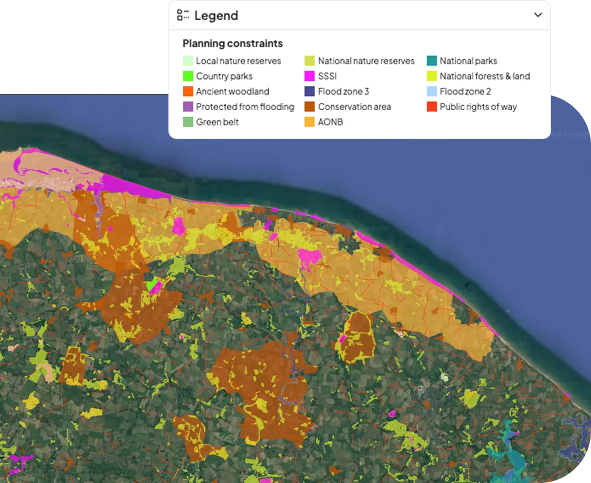591x483 pixels.
Task: Click the Flood zone 3 swatch
Action: (310, 91)
